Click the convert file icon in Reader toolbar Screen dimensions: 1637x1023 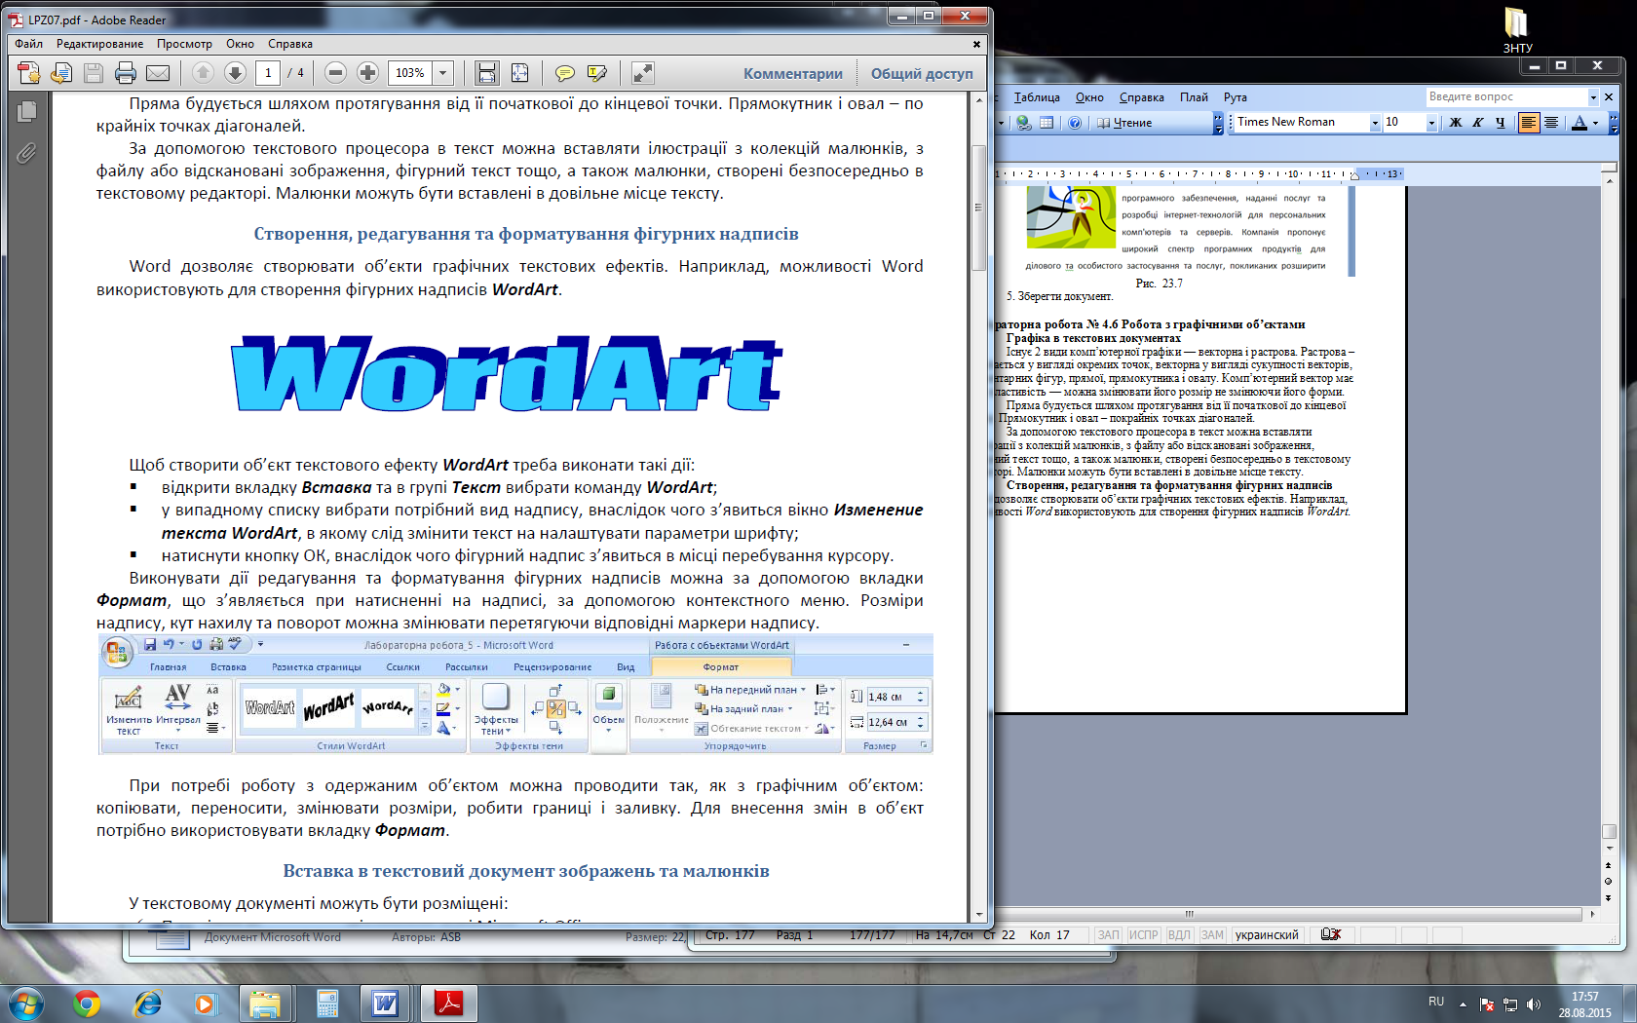click(x=61, y=73)
